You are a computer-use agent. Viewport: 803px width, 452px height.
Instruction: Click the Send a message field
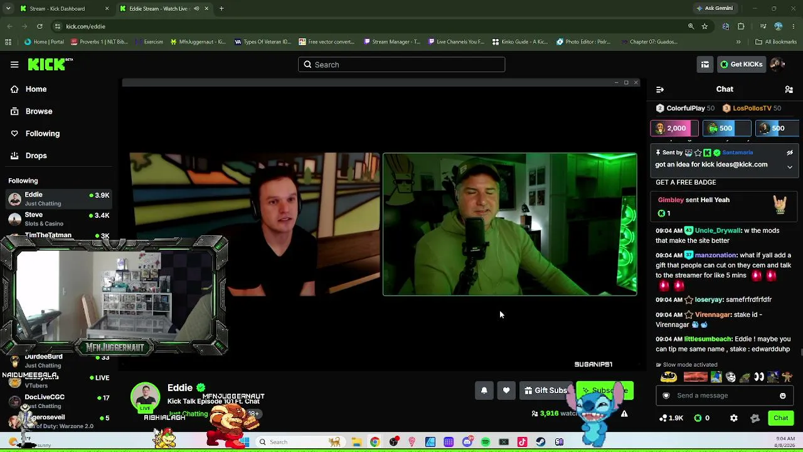[724, 395]
